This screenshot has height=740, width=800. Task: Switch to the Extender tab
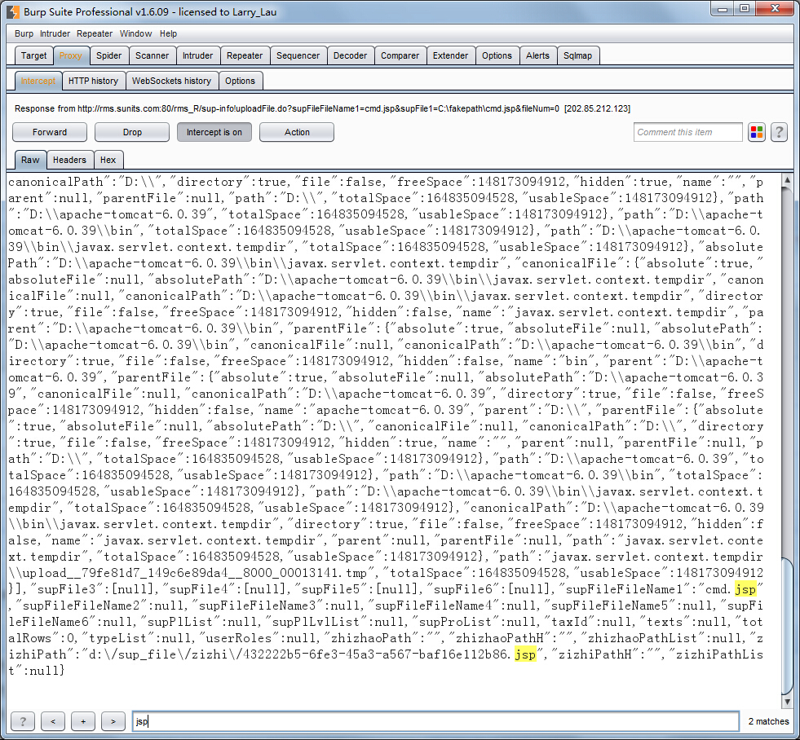pos(450,55)
